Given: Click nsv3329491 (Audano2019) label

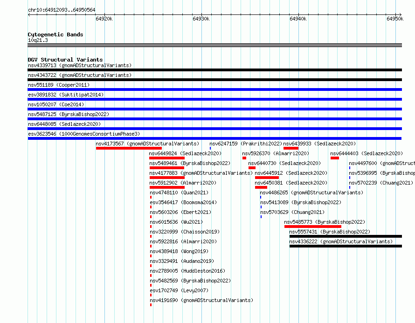Looking at the screenshot, I should (182, 261).
